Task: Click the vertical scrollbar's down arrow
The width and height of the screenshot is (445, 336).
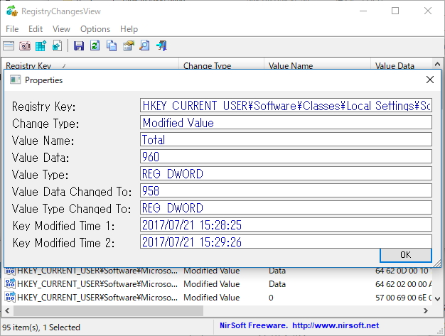Action: point(437,299)
